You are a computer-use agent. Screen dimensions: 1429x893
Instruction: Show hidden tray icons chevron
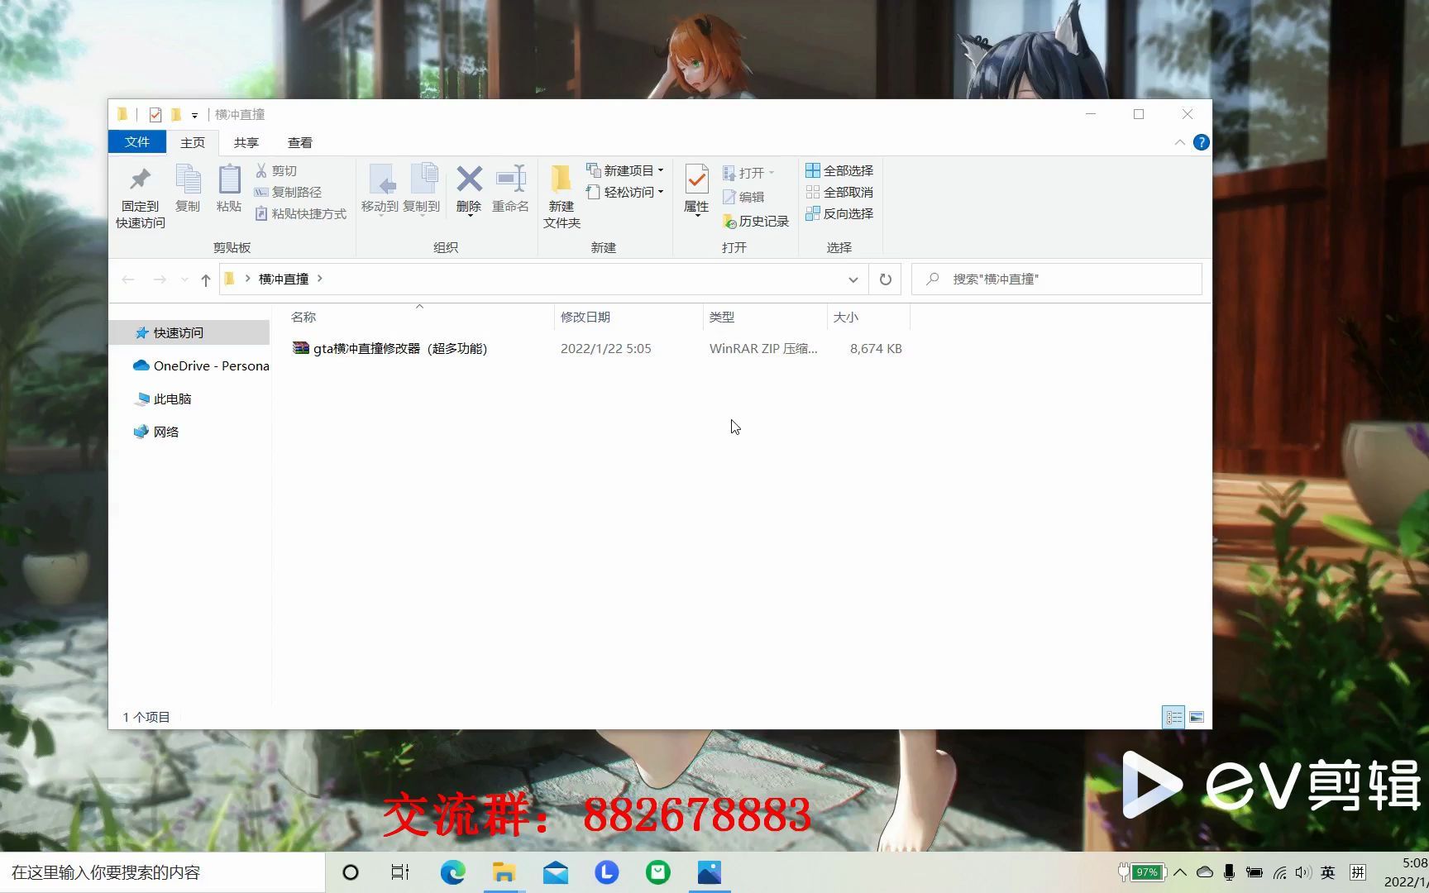1180,872
